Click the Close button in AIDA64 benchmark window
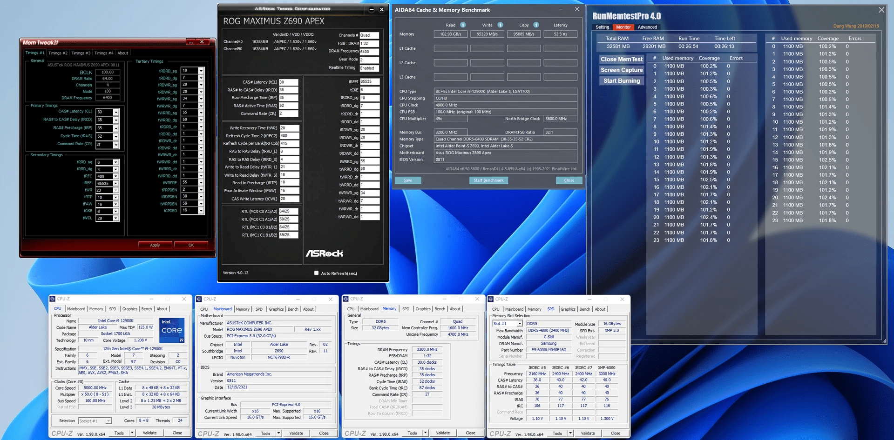Screen dimensions: 894x440 [x=569, y=180]
